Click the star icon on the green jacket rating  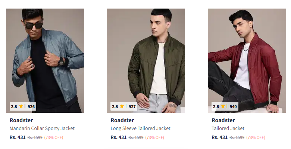pos(122,106)
